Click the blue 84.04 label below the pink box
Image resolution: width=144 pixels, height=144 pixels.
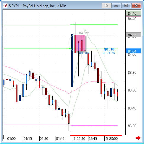coord(84,53)
